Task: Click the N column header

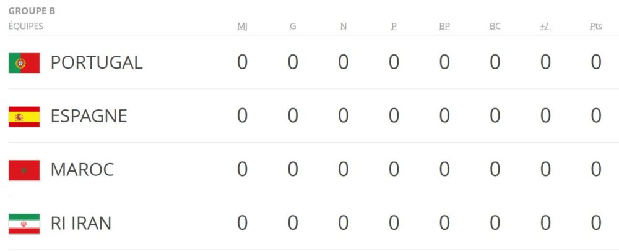Action: (x=344, y=27)
